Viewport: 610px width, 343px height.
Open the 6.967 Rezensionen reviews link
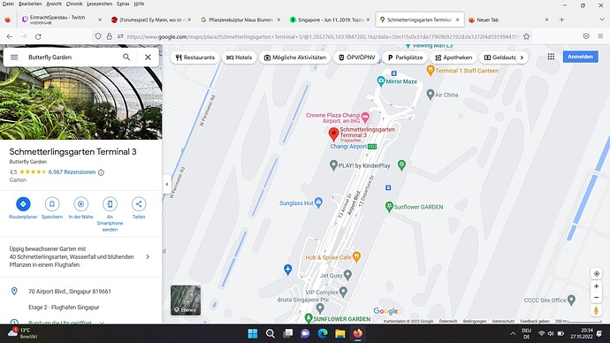(x=72, y=171)
